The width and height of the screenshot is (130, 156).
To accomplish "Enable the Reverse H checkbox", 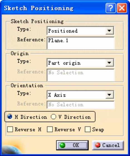I will 10,129.
